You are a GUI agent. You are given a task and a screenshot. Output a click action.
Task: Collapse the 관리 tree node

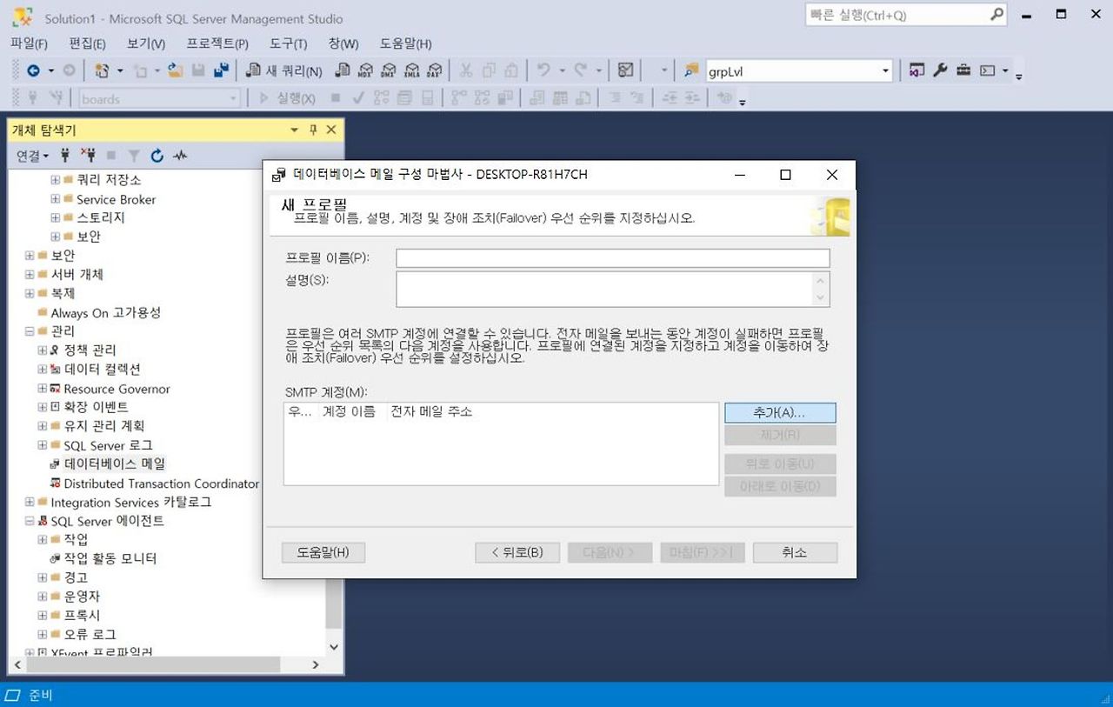(30, 331)
